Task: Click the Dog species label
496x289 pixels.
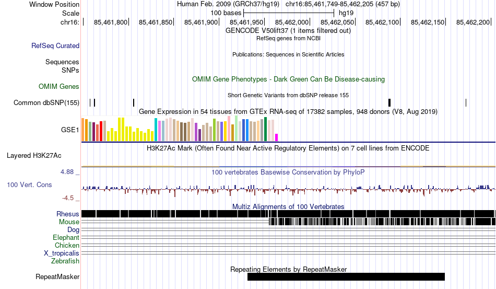Action: pyautogui.click(x=74, y=230)
